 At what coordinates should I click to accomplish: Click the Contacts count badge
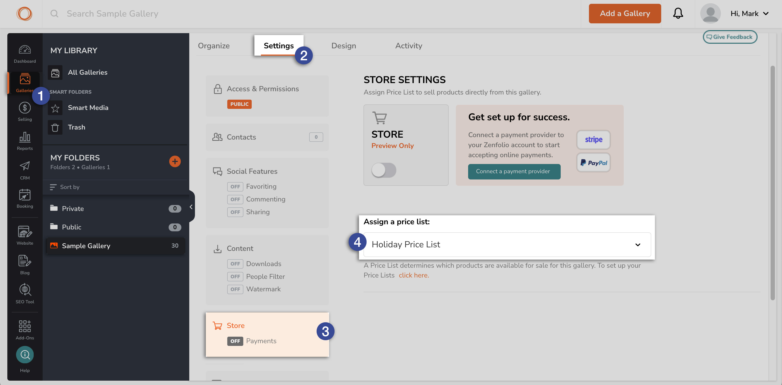(x=316, y=137)
